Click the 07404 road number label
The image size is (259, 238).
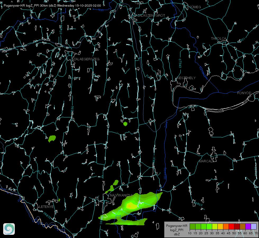(61, 30)
